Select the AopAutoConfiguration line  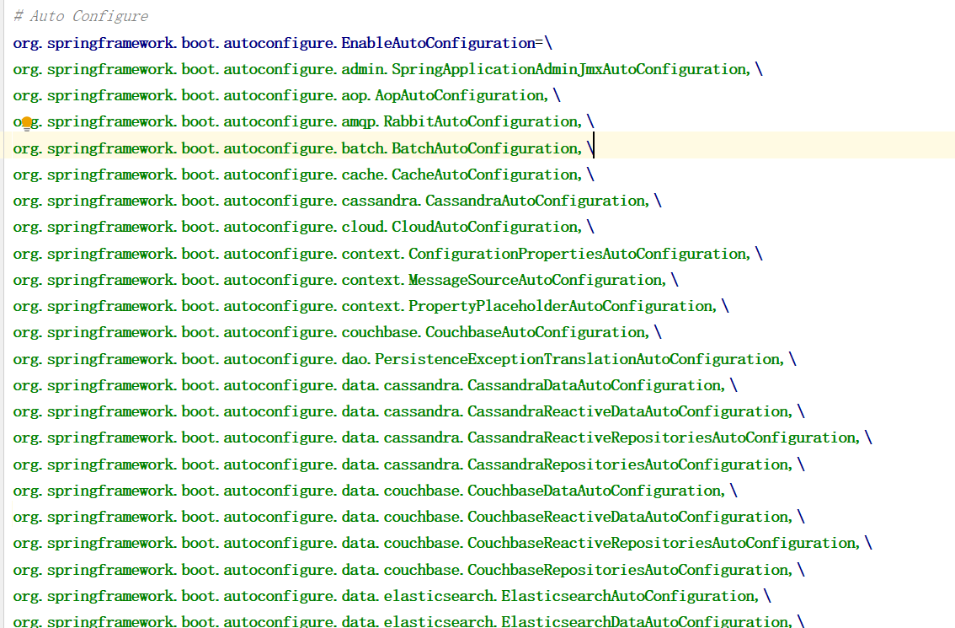click(287, 96)
